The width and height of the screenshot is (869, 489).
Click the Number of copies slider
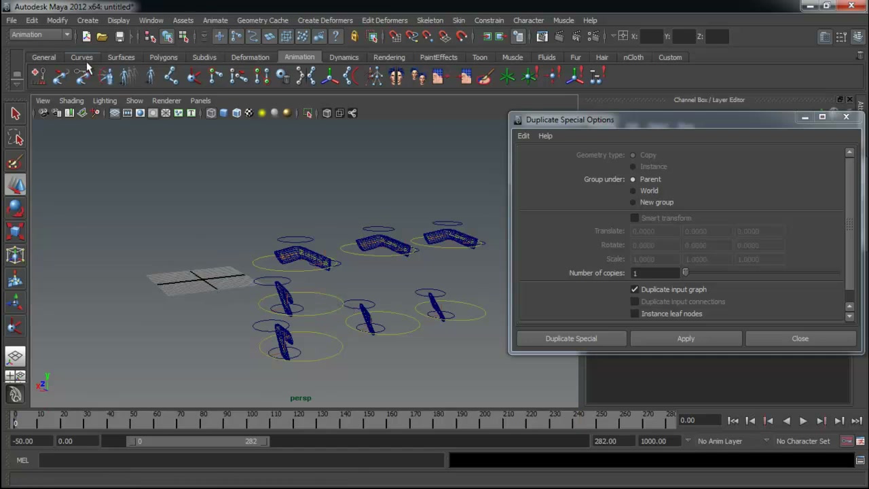(762, 273)
